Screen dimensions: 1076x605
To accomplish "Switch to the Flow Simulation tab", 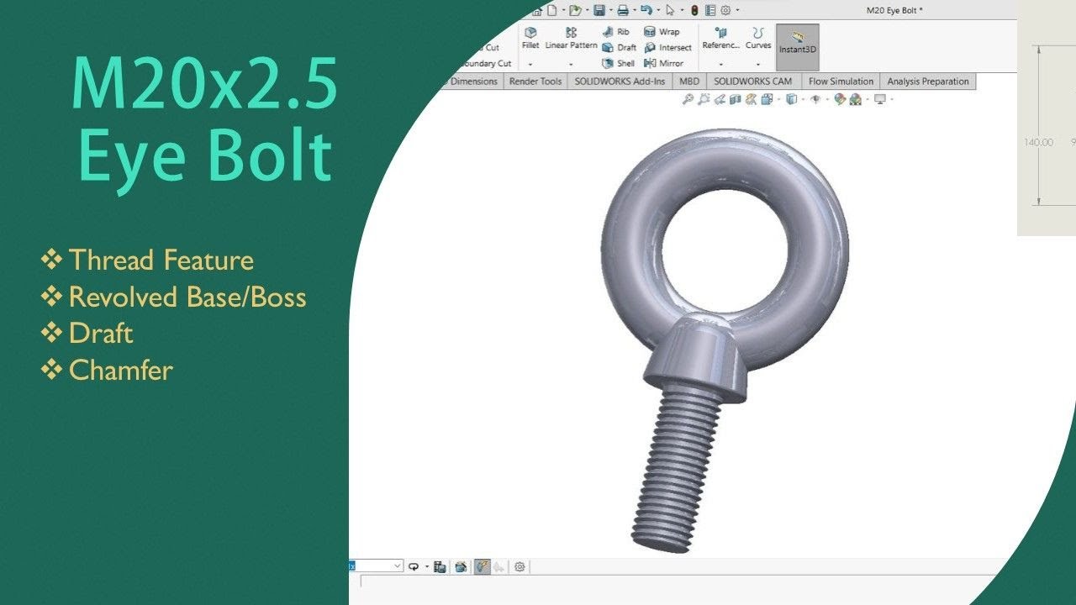I will tap(841, 82).
